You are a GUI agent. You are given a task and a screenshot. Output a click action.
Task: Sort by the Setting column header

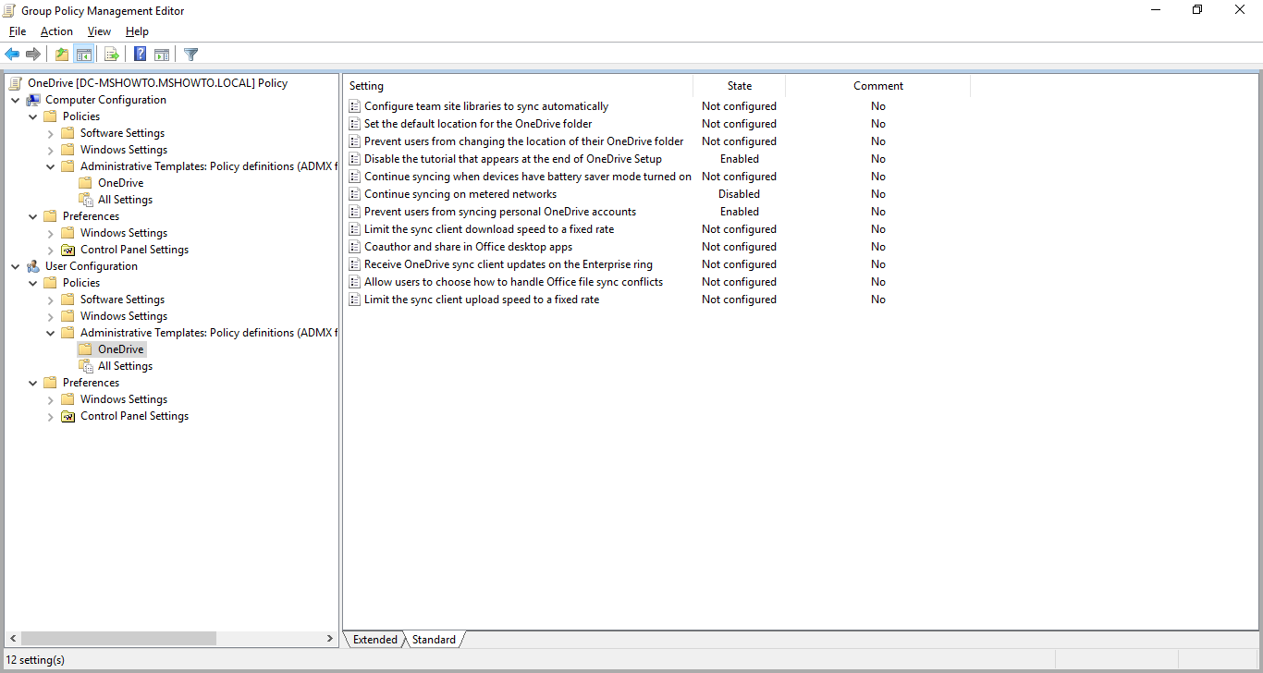(518, 86)
